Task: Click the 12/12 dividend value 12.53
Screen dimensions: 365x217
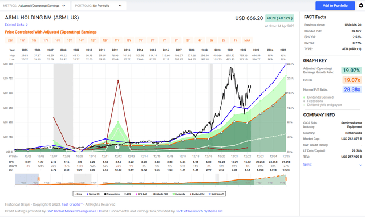Action: coord(118,170)
